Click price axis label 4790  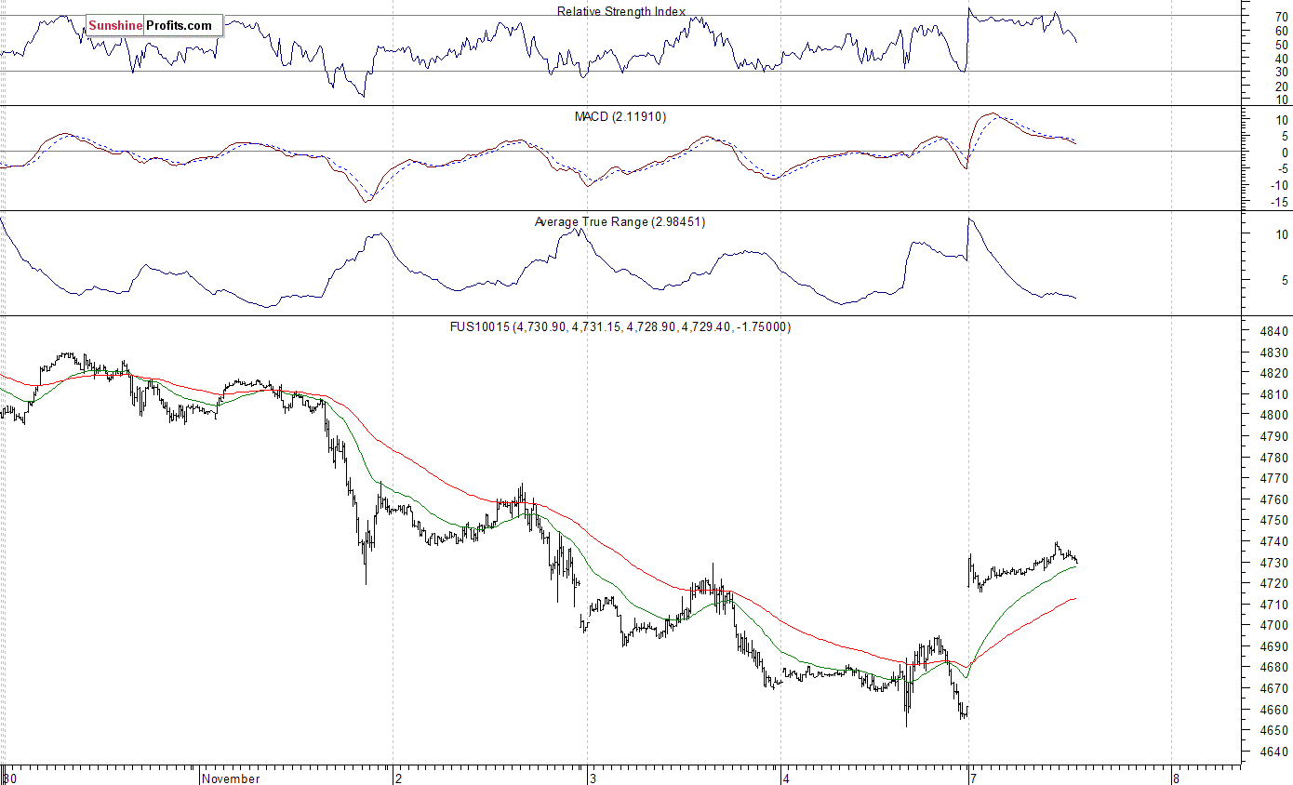pos(1275,436)
